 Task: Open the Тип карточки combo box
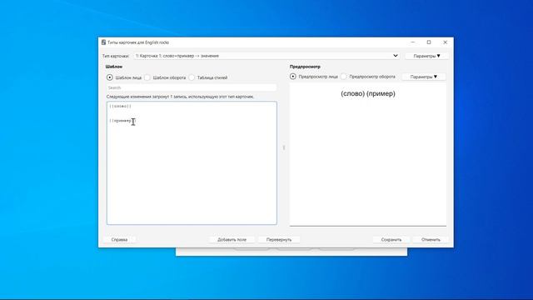click(x=266, y=56)
